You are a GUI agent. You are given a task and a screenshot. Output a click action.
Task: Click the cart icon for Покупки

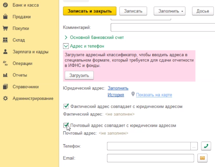click(x=5, y=28)
